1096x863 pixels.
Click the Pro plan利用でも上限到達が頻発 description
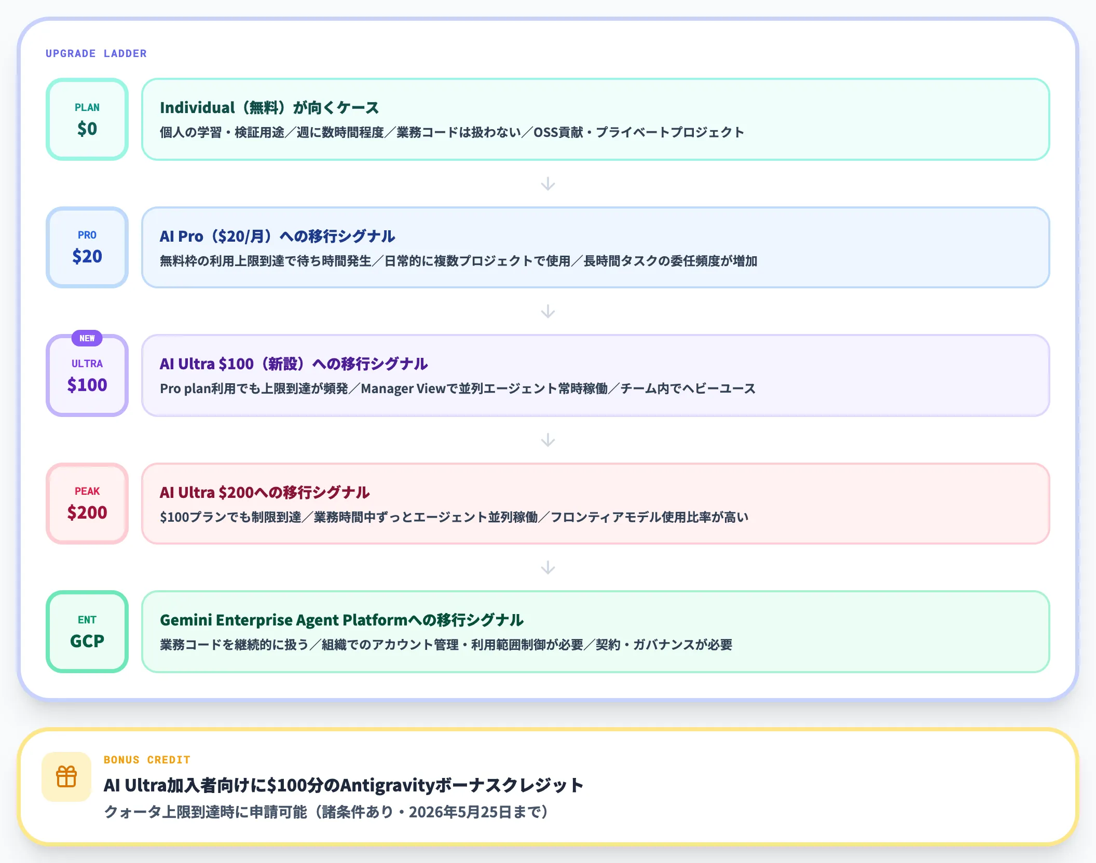coord(458,388)
